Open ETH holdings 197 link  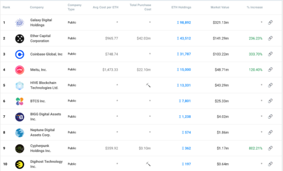pos(186,164)
